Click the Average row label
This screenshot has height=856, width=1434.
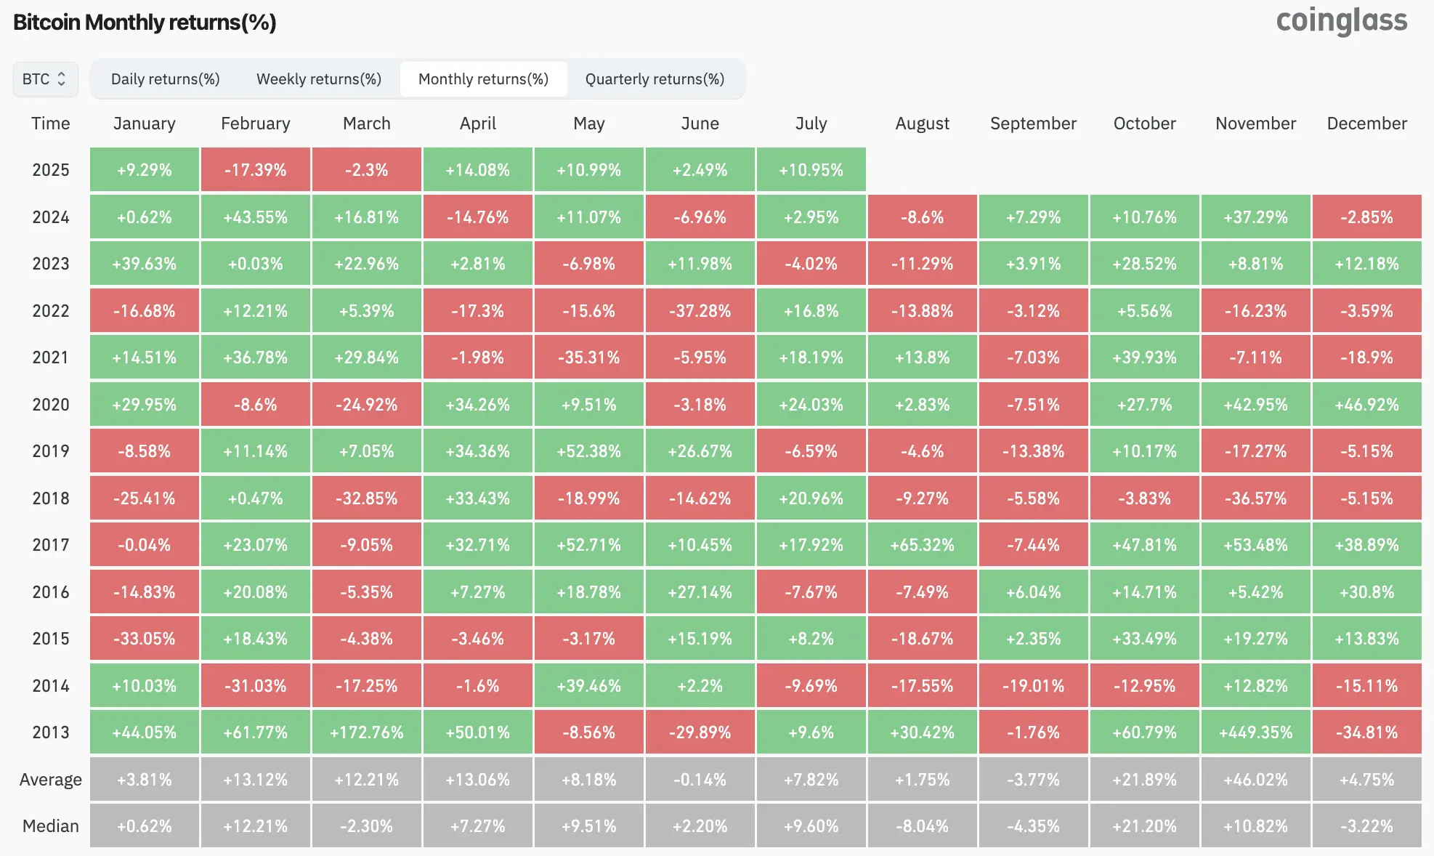[50, 780]
